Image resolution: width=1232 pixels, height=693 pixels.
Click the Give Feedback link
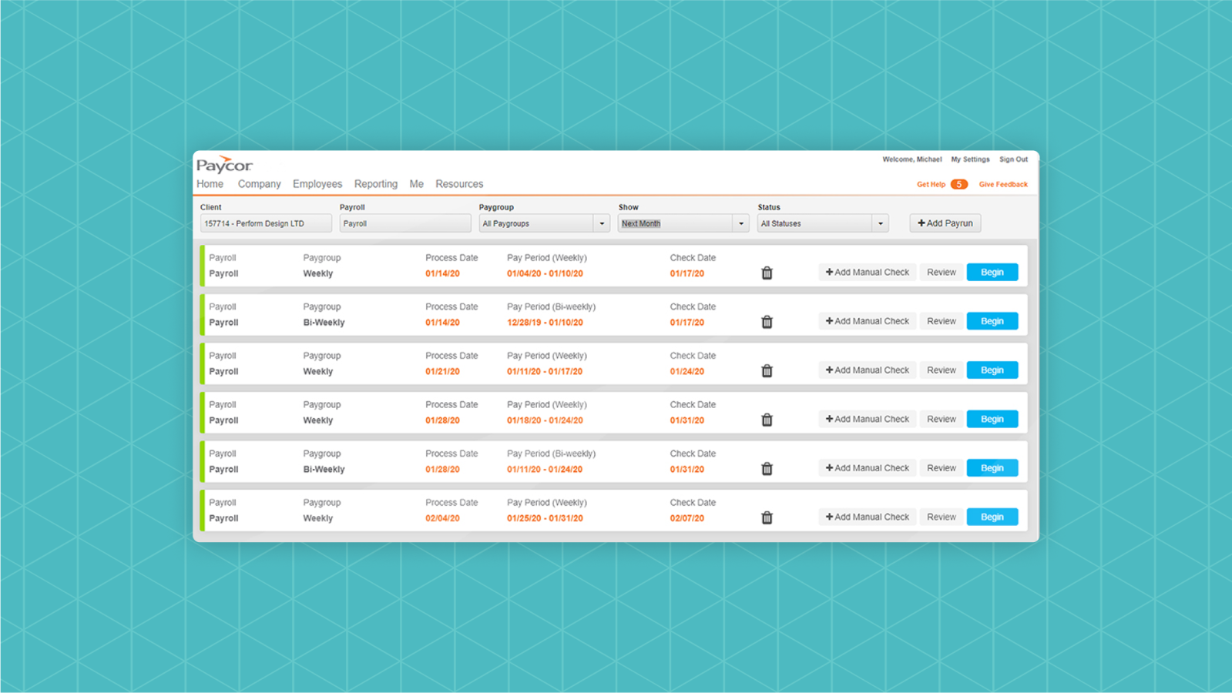1003,185
